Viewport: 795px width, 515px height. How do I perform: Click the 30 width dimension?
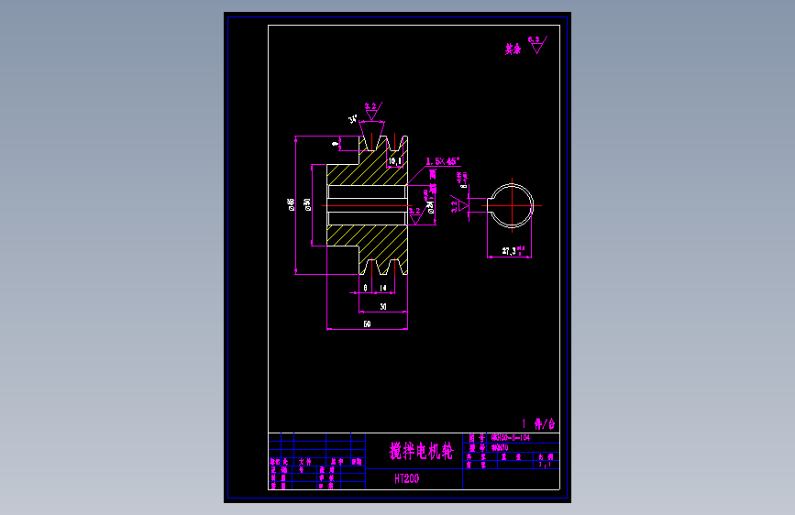tap(383, 306)
